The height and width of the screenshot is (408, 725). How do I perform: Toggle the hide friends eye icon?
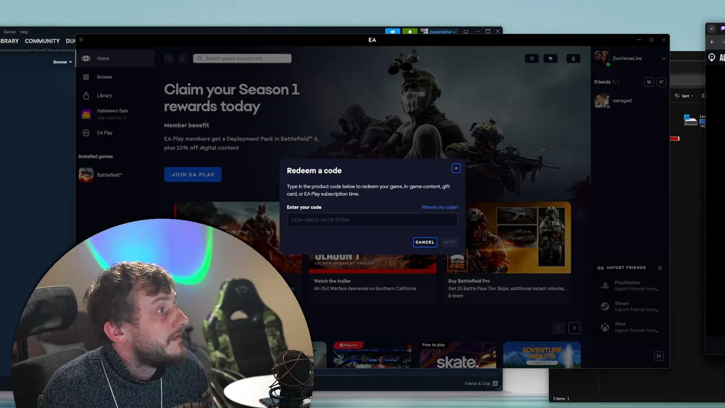(649, 82)
